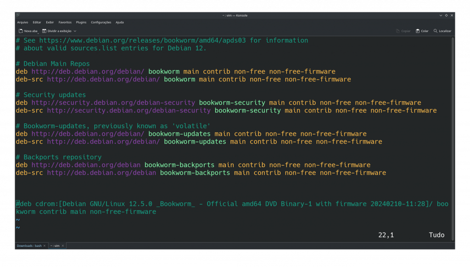Click the terminal vertical scrollbar
The image size is (470, 267).
(453, 139)
